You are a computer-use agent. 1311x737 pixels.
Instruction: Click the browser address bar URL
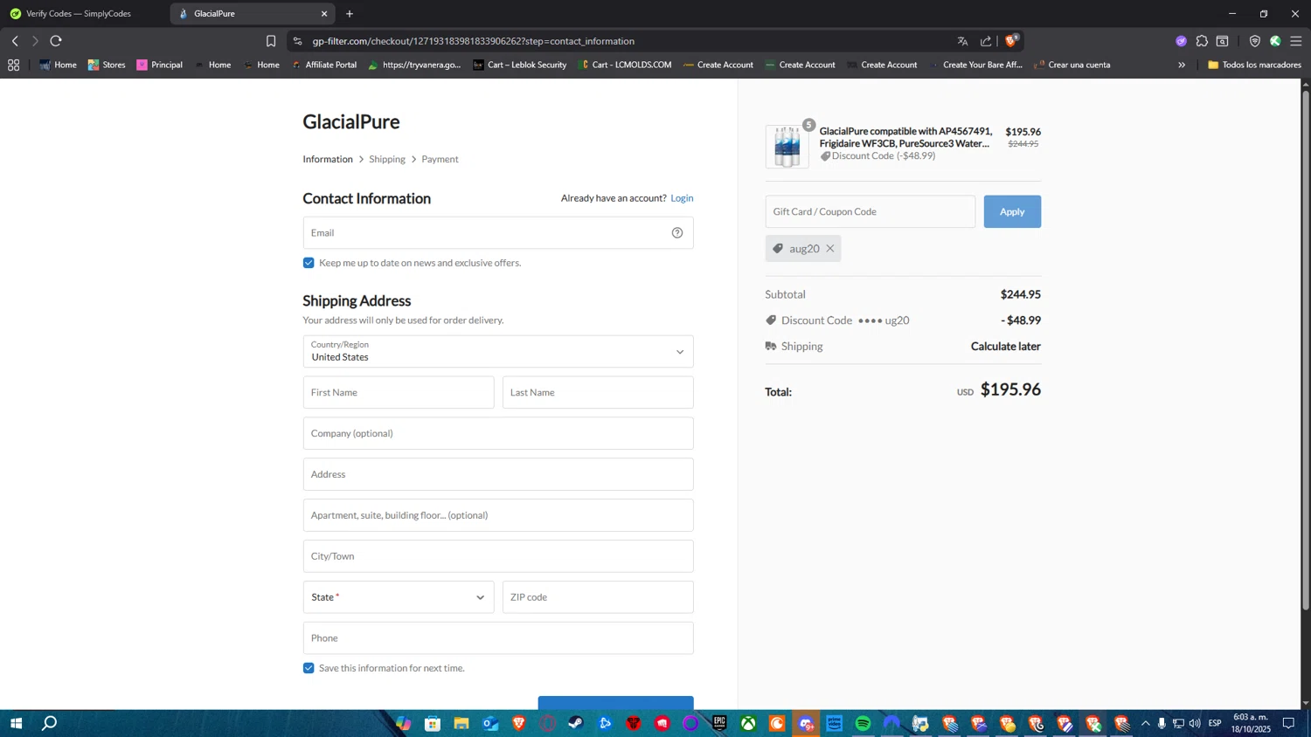[473, 41]
